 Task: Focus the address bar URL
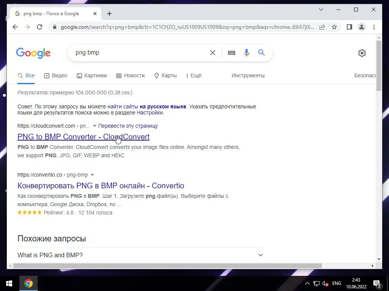[187, 27]
